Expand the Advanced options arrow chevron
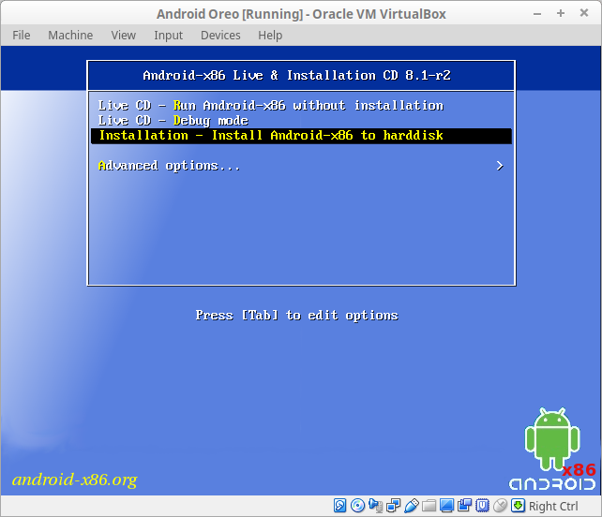602x517 pixels. coord(500,166)
